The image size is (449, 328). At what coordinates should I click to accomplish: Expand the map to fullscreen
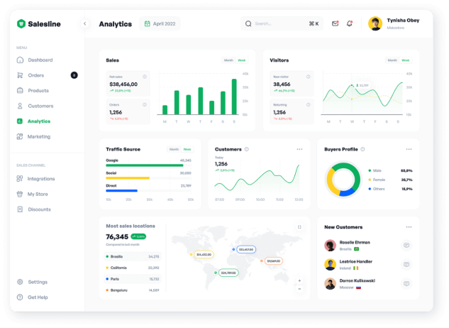299,227
